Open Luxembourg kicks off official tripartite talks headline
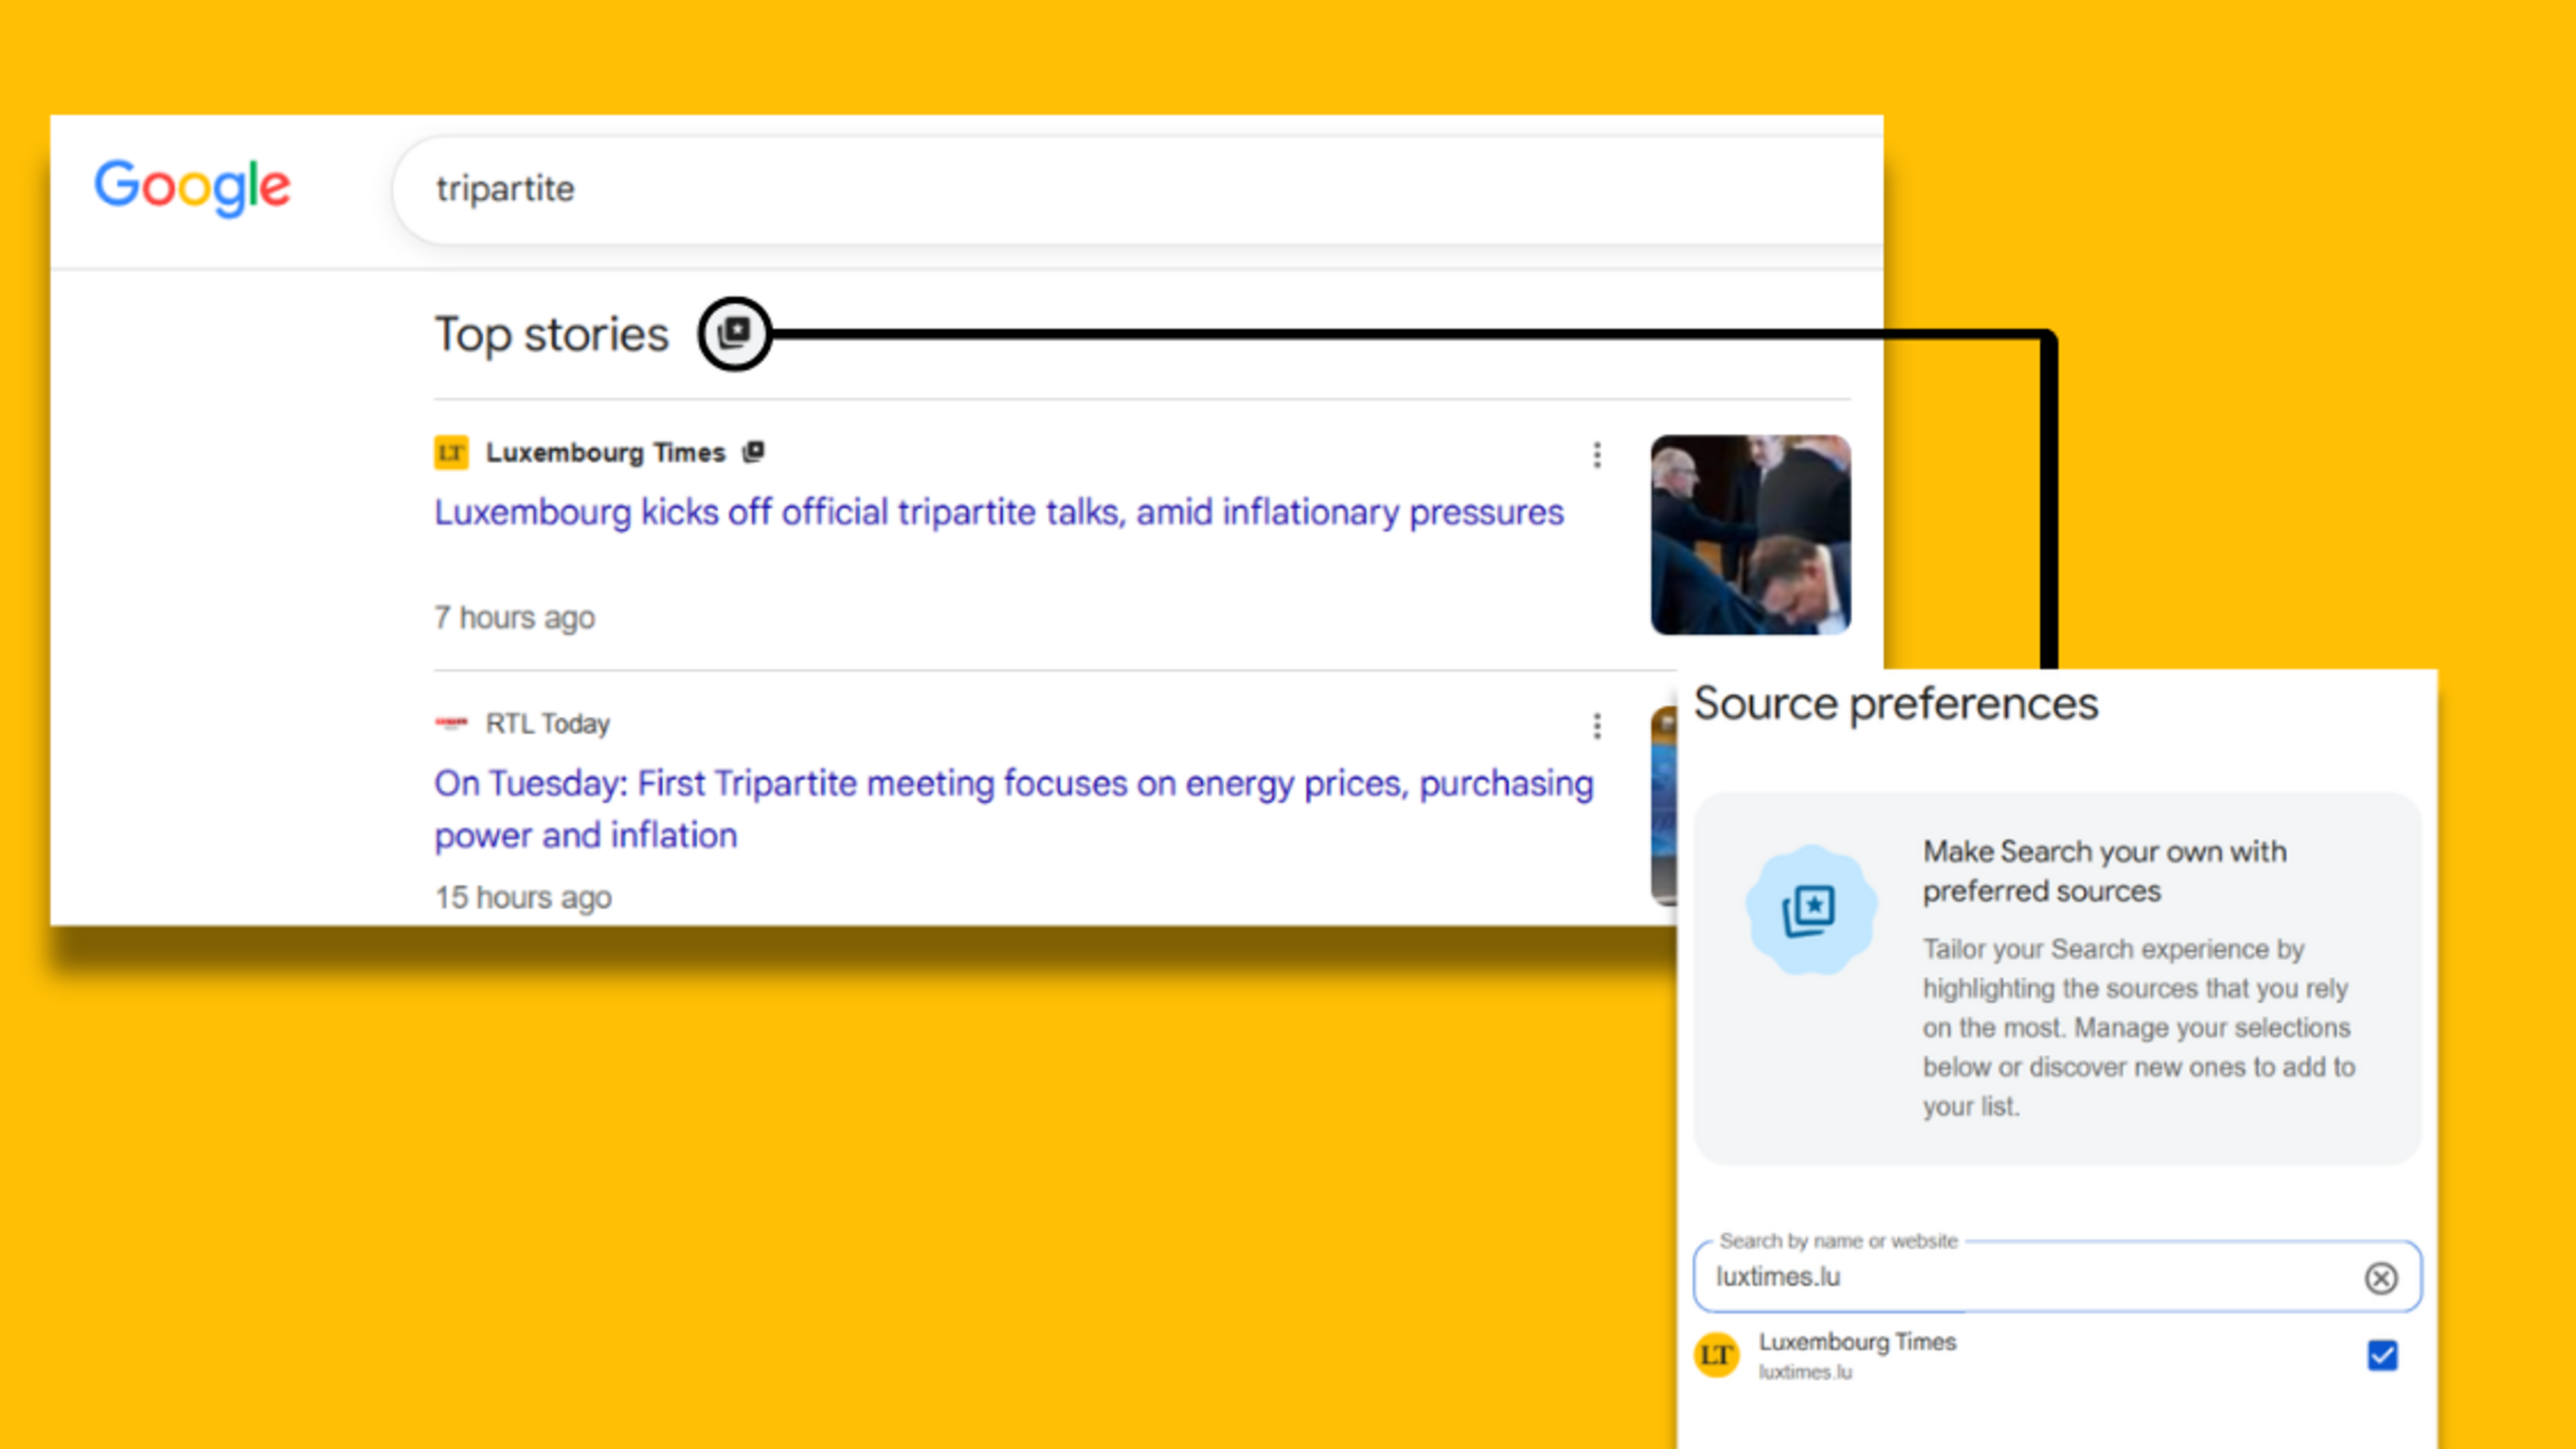 click(999, 512)
